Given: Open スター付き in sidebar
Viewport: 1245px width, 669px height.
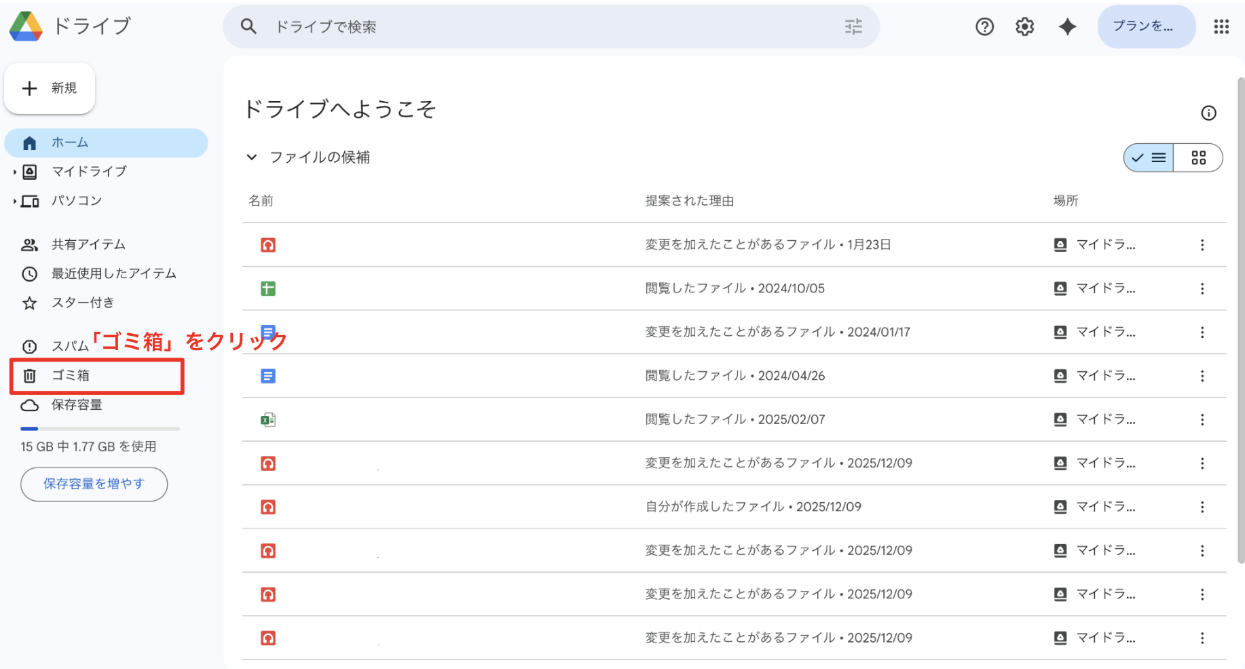Looking at the screenshot, I should (82, 303).
